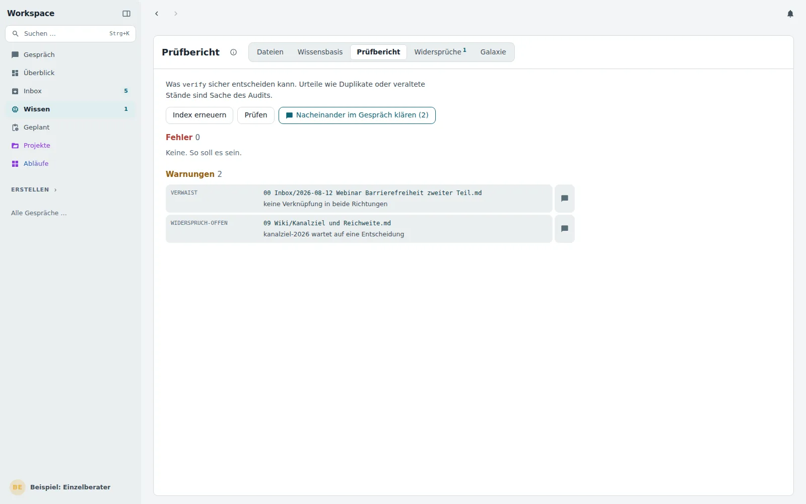Image resolution: width=806 pixels, height=504 pixels.
Task: Expand the ERSTELLEN section
Action: pos(34,190)
